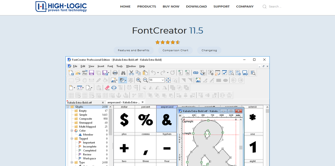Viewport: 335px width, 166px height.
Task: Click the blue chain link icon in the top toolbar row
Action: [195, 73]
